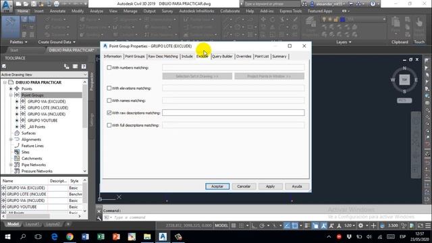Click Apply in Point Group Properties
The height and width of the screenshot is (243, 432).
[270, 186]
